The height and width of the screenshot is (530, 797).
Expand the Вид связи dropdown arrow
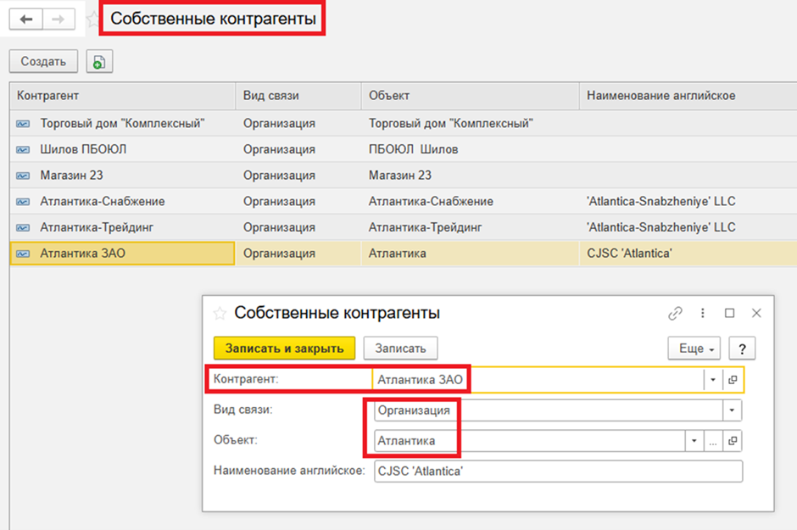731,410
